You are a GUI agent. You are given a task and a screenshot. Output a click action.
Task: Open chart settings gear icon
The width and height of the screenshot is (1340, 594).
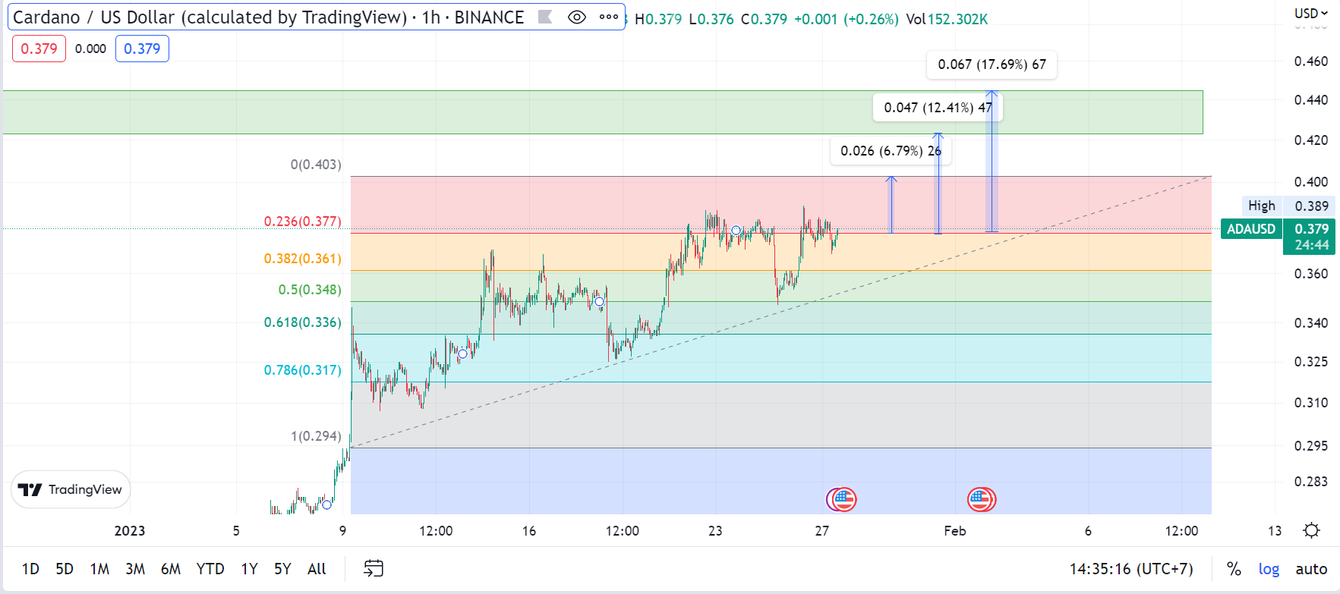(1311, 530)
